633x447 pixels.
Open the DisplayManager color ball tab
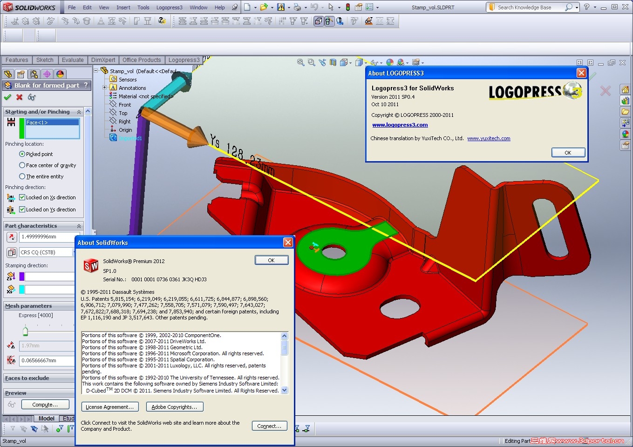[60, 74]
